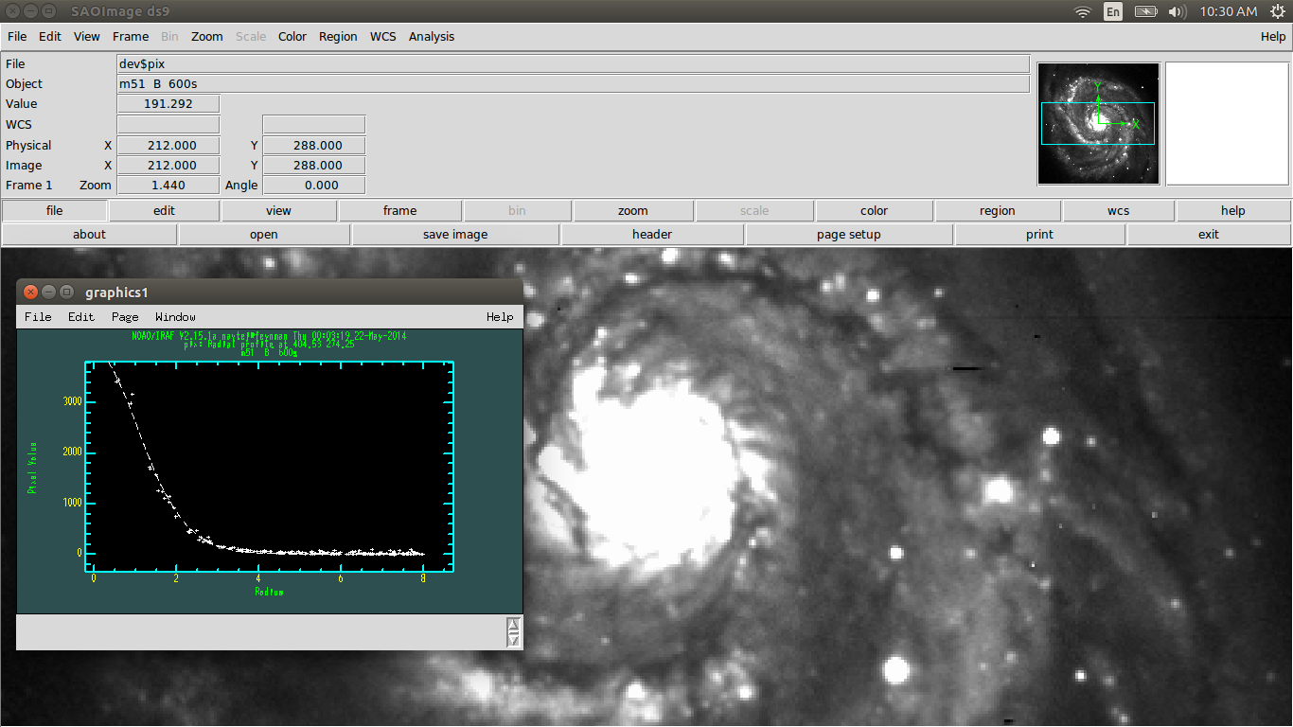Click the empty magnifier panel
The width and height of the screenshot is (1293, 727).
[x=1227, y=124]
